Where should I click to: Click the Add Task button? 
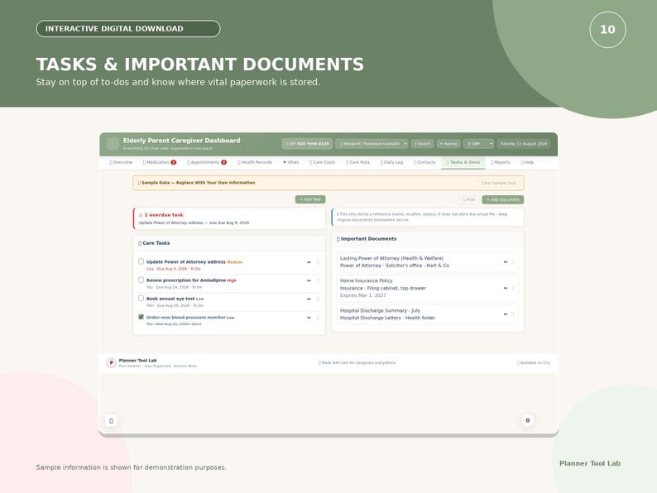pos(310,199)
